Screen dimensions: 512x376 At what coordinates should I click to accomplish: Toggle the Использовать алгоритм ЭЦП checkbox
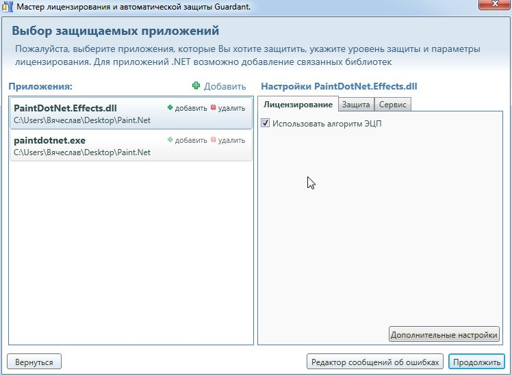tap(266, 124)
